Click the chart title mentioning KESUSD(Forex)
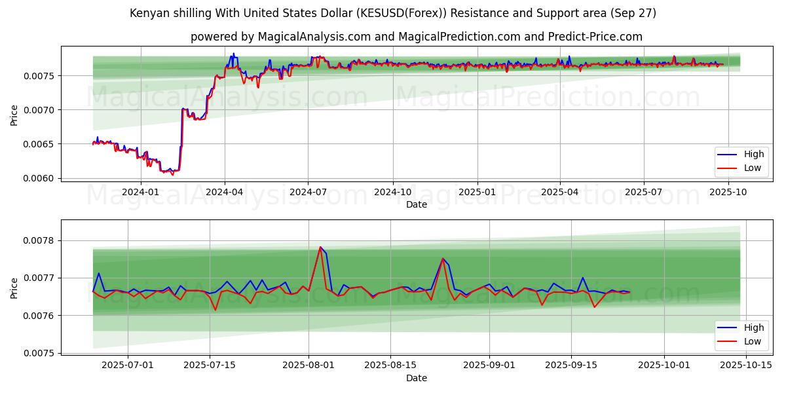 (x=393, y=13)
